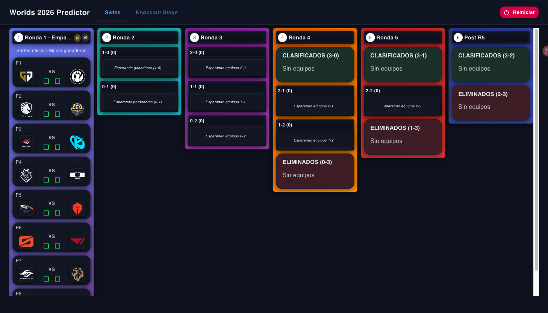Pick the Team Liquid horse logo in P2
The image size is (548, 313).
(26, 110)
